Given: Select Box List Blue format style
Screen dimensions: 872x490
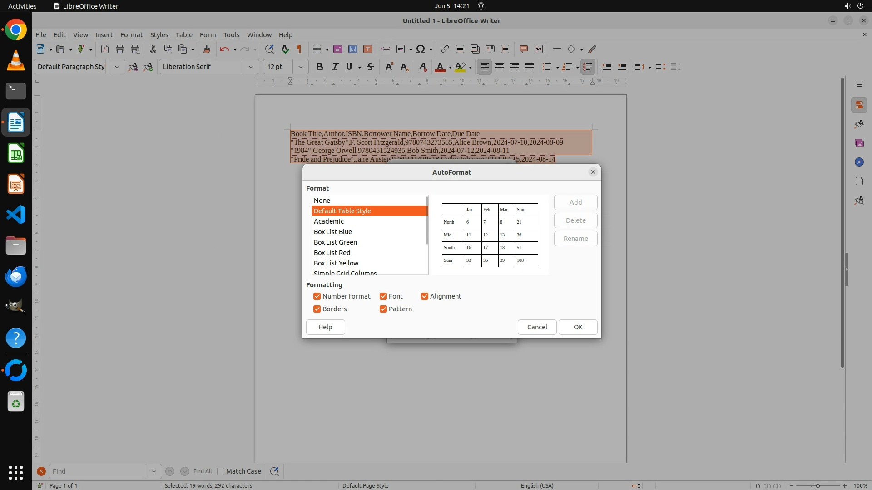Looking at the screenshot, I should (333, 232).
